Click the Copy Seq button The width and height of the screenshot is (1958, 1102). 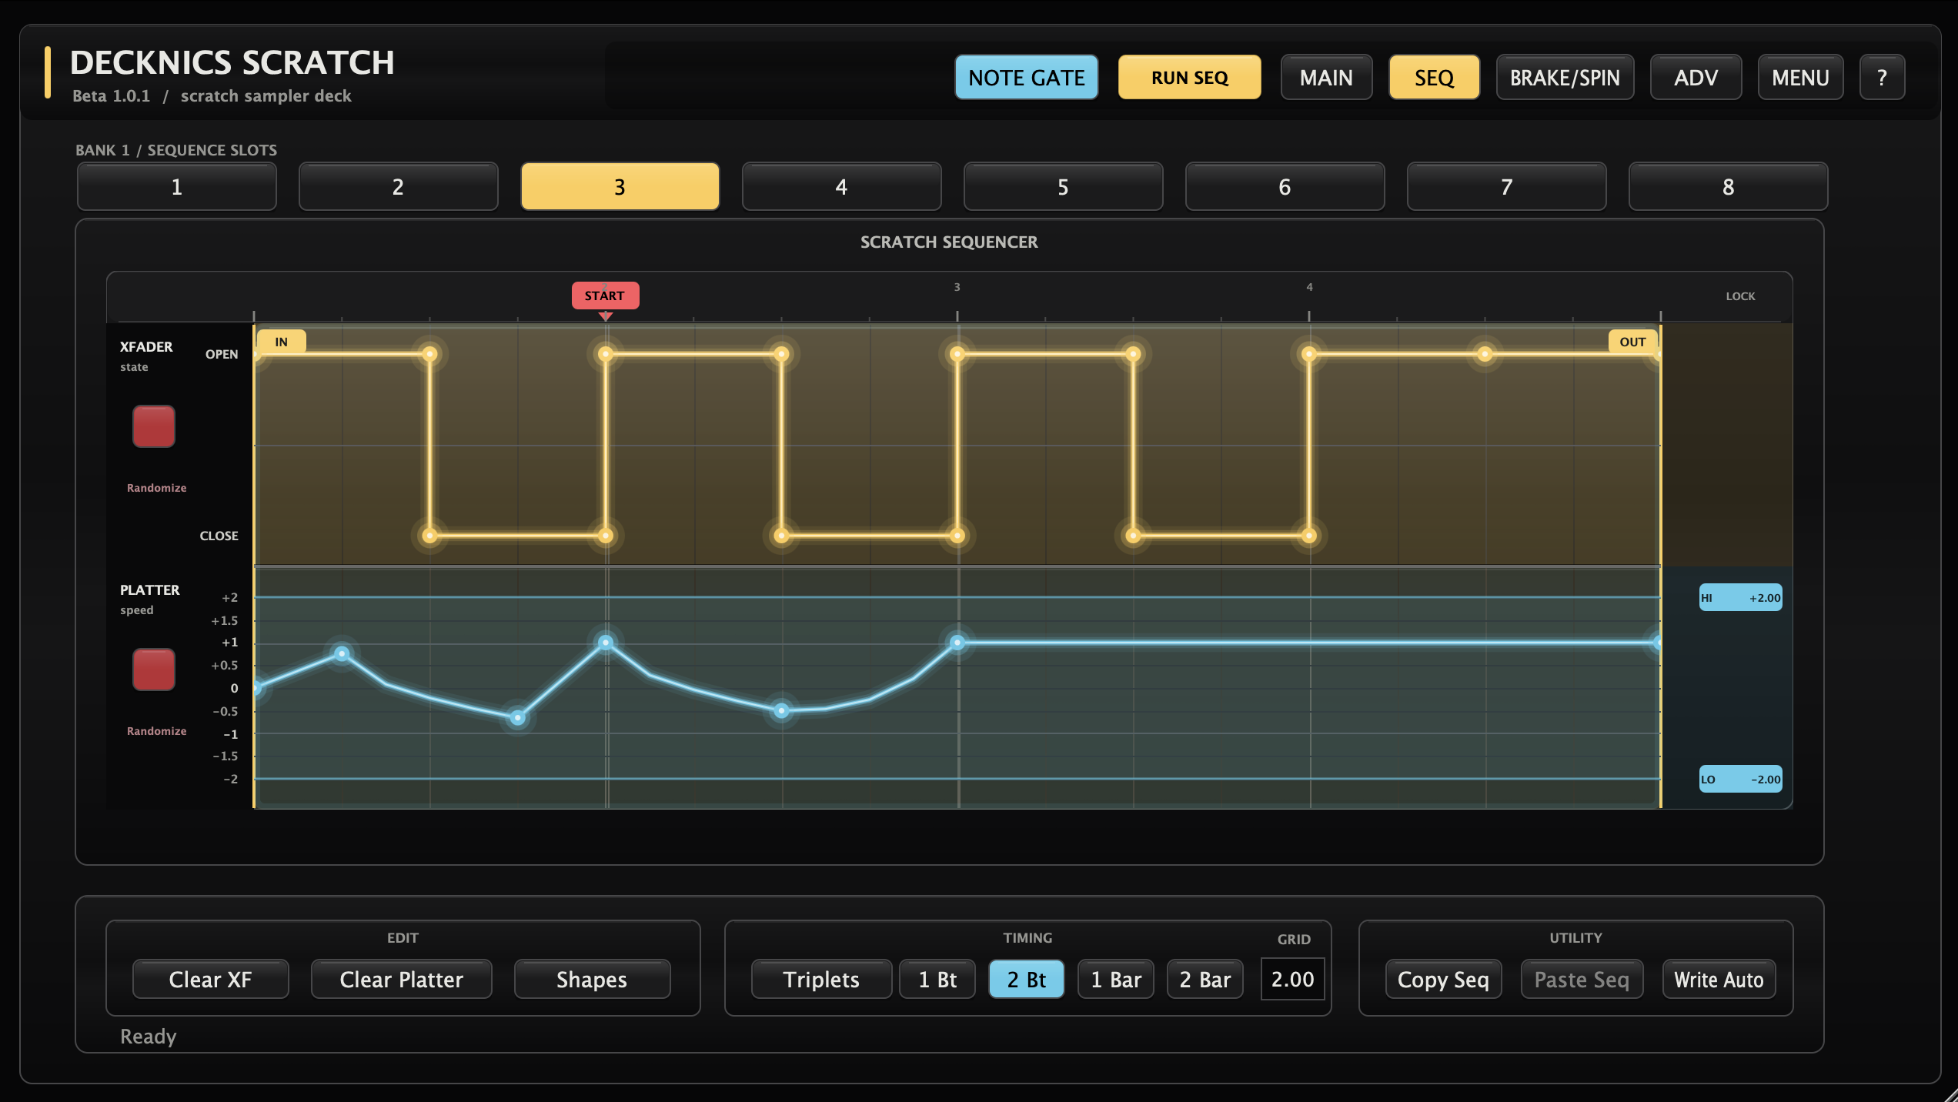[x=1443, y=980]
